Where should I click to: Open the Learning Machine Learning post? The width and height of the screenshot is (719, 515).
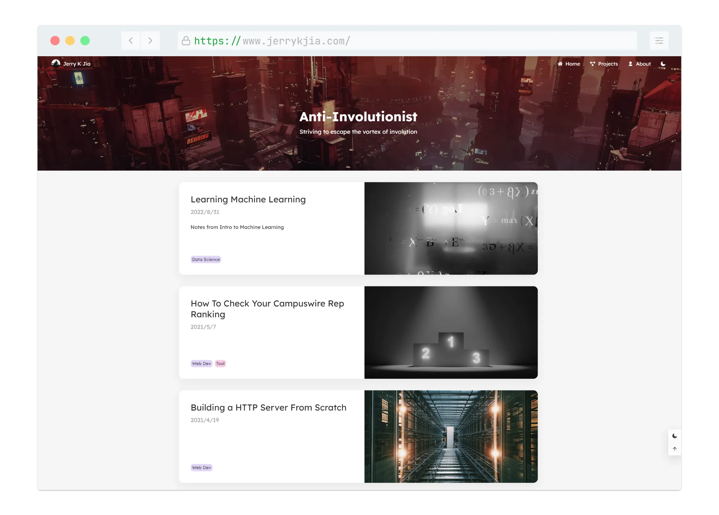248,199
